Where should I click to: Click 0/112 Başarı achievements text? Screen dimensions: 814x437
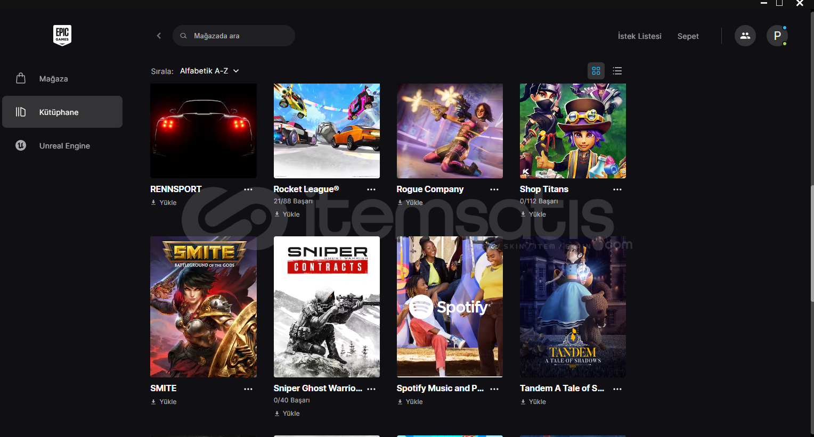point(539,201)
